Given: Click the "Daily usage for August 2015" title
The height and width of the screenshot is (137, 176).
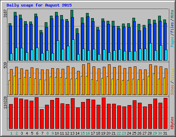Looking at the screenshot, I should point(39,5).
